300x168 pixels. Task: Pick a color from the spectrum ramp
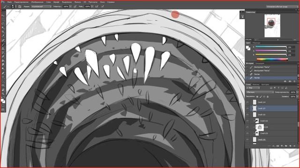point(272,59)
